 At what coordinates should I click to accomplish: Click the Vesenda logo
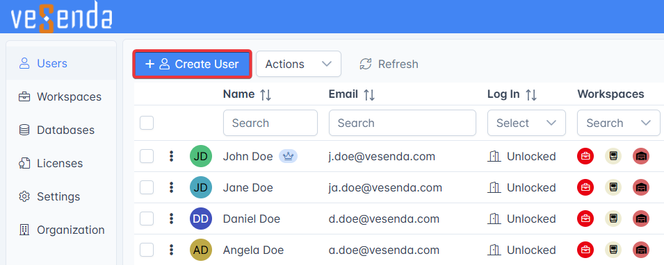pos(61,17)
